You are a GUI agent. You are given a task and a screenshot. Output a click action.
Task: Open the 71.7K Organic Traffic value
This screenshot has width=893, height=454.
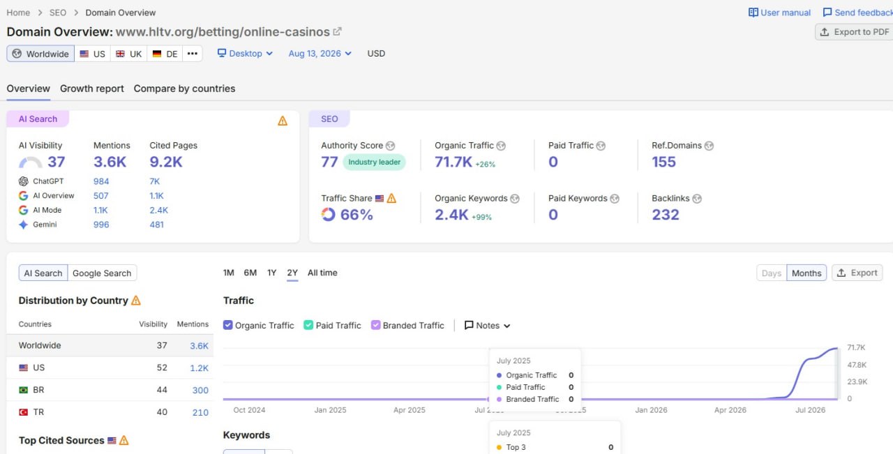point(453,162)
